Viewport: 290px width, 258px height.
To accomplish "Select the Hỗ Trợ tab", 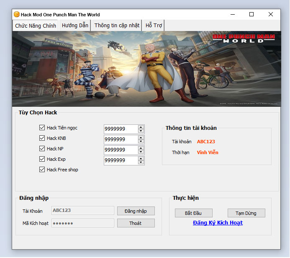I will 154,26.
